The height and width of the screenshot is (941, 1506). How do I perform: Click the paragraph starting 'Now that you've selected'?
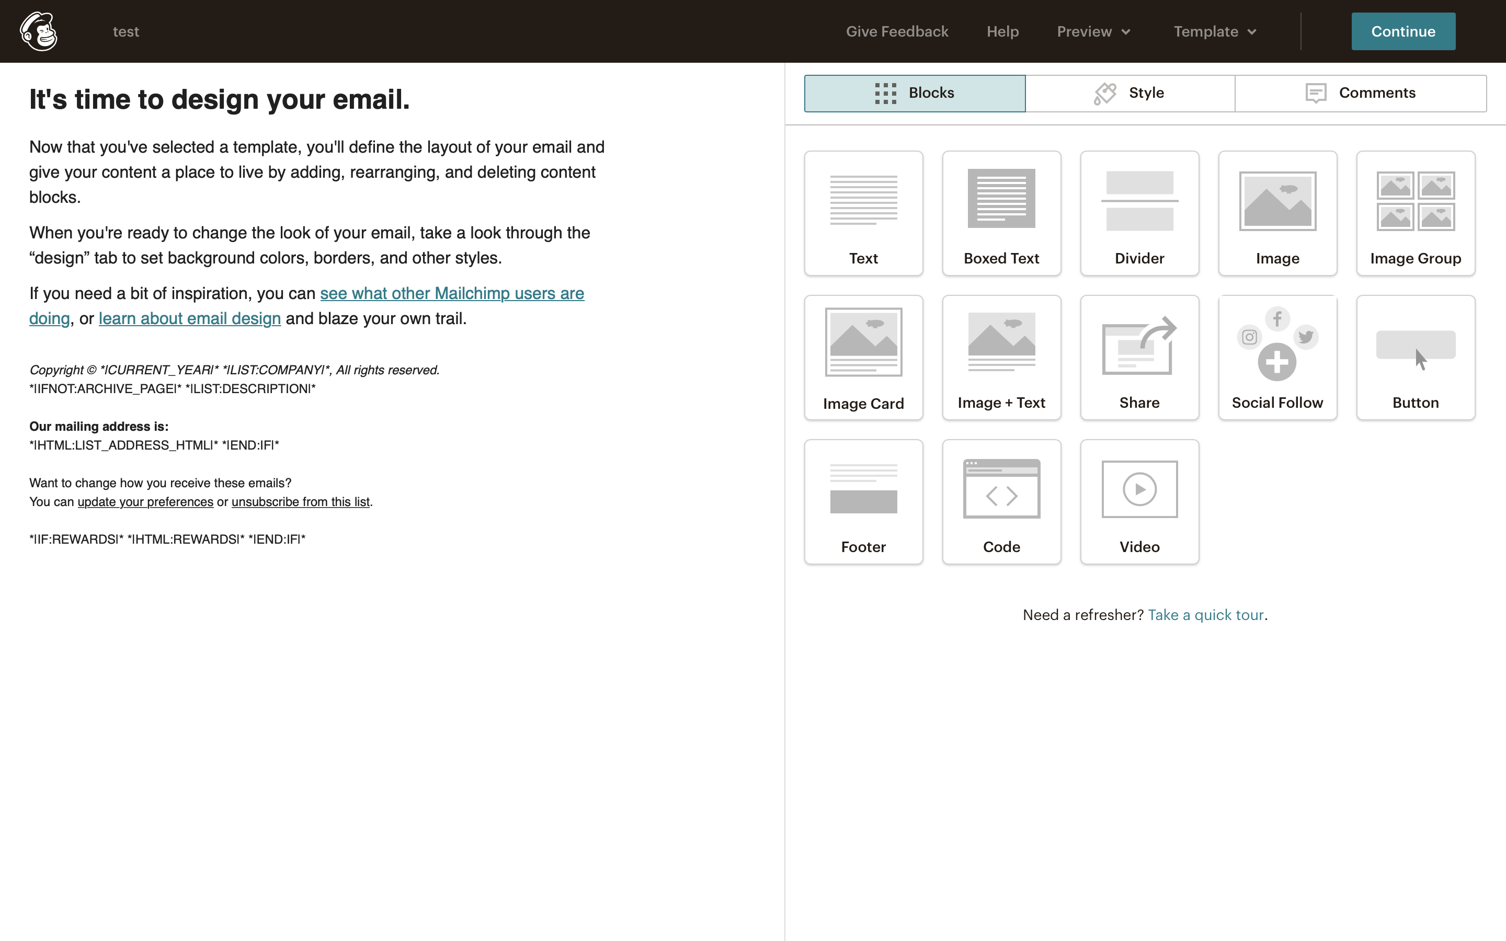point(317,172)
